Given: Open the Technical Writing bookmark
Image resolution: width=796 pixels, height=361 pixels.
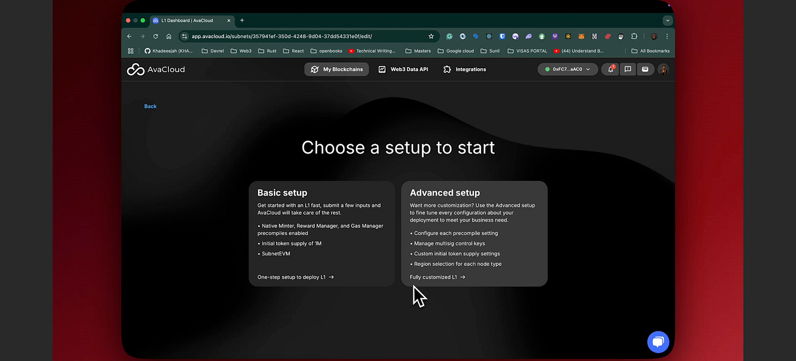Looking at the screenshot, I should coord(372,51).
